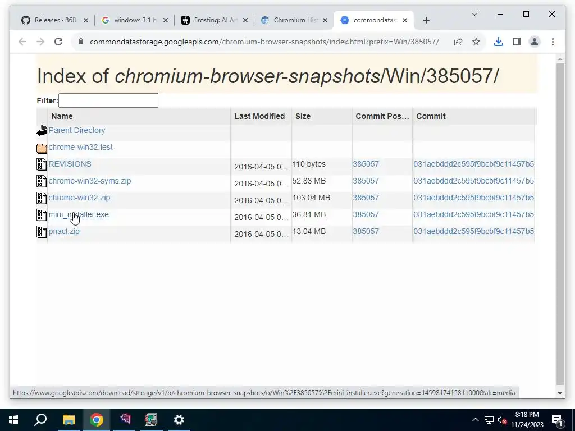Open Settings gear from taskbar

pos(179,420)
